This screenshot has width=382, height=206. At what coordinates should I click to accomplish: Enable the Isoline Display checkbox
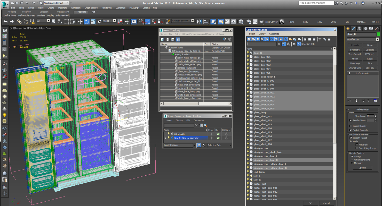click(351, 126)
